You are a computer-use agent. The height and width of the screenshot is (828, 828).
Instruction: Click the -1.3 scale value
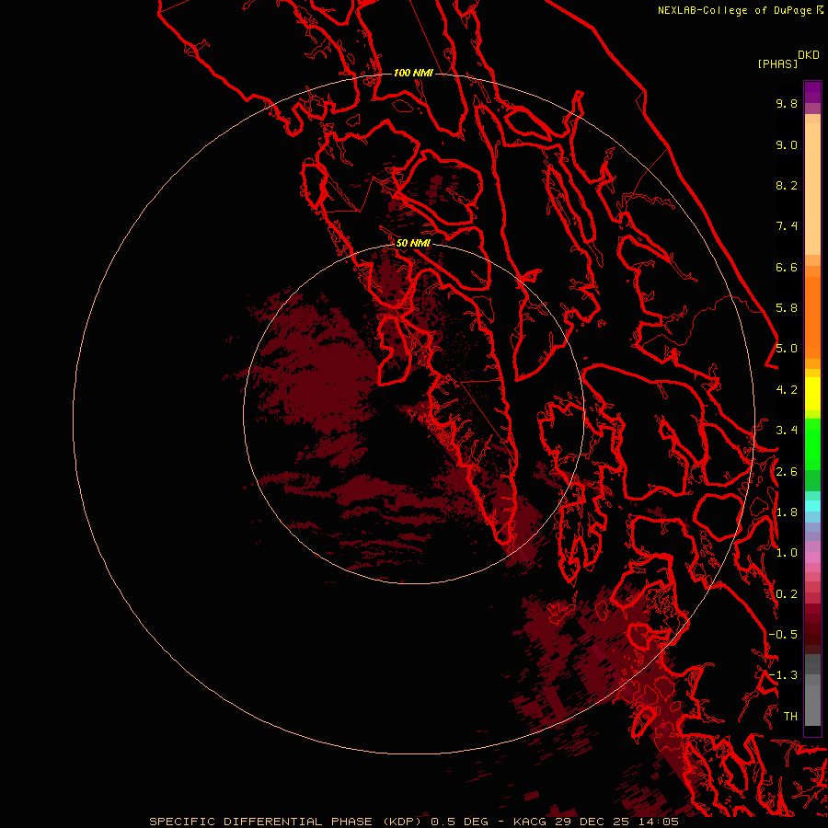click(783, 675)
